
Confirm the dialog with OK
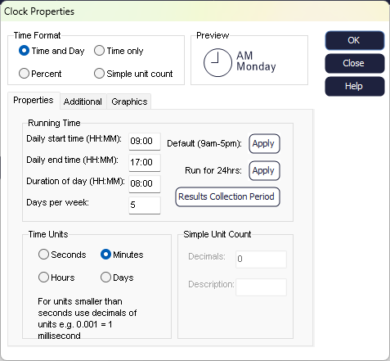355,40
